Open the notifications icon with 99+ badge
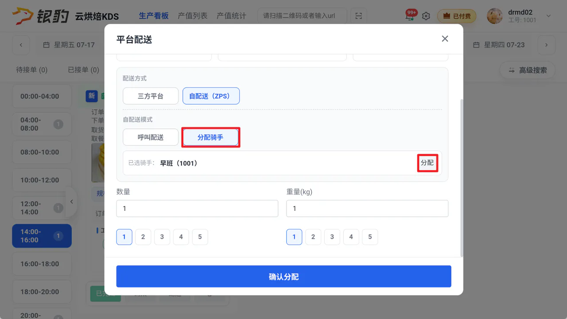 410,16
